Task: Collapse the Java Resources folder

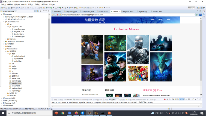Action: 4,22
